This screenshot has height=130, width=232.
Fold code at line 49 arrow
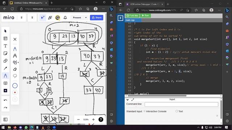(132, 42)
